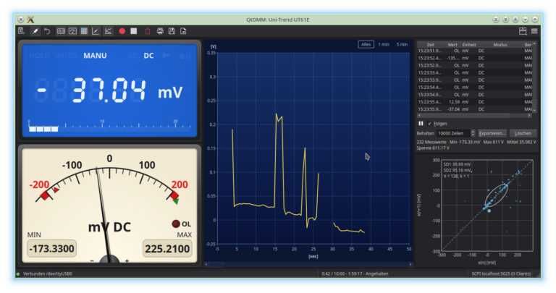
Task: Start recording with the red record button
Action: click(x=122, y=31)
